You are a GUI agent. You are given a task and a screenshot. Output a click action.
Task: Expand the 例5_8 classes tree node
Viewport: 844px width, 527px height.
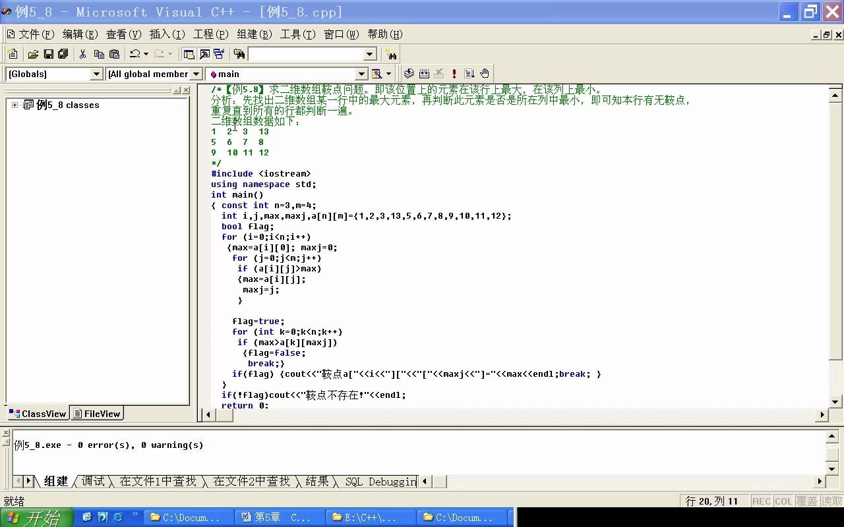[15, 105]
